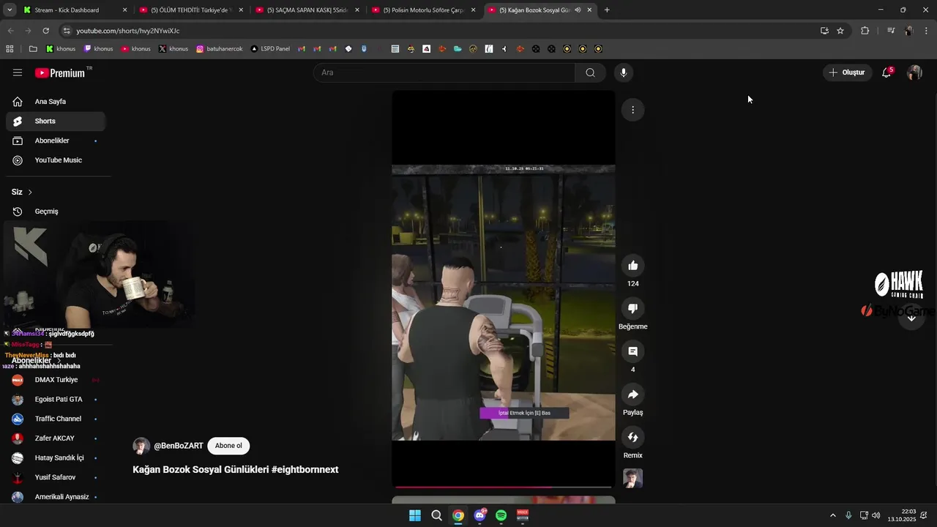Open batuhanercok Instagram bookmark
The image size is (937, 527).
coord(220,49)
